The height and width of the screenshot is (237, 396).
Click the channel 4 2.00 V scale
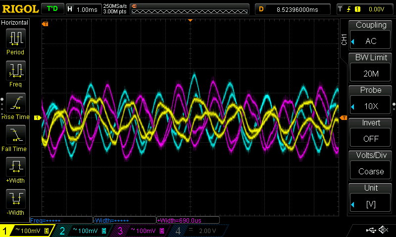coord(207,231)
